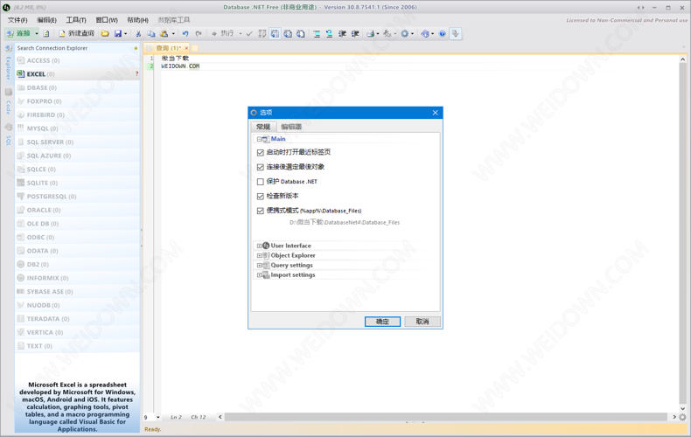This screenshot has height=437, width=691.
Task: Click the gear settings icon in toolbar
Action: tap(405, 33)
